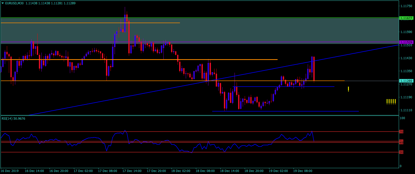415x174 pixels.
Task: Click the 1.11110 value on price scale
Action: point(406,110)
